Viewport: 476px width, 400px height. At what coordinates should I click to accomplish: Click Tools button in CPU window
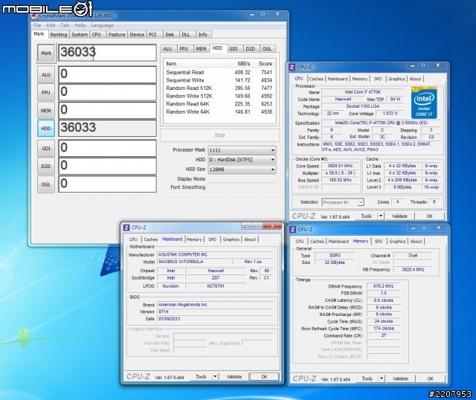[367, 216]
